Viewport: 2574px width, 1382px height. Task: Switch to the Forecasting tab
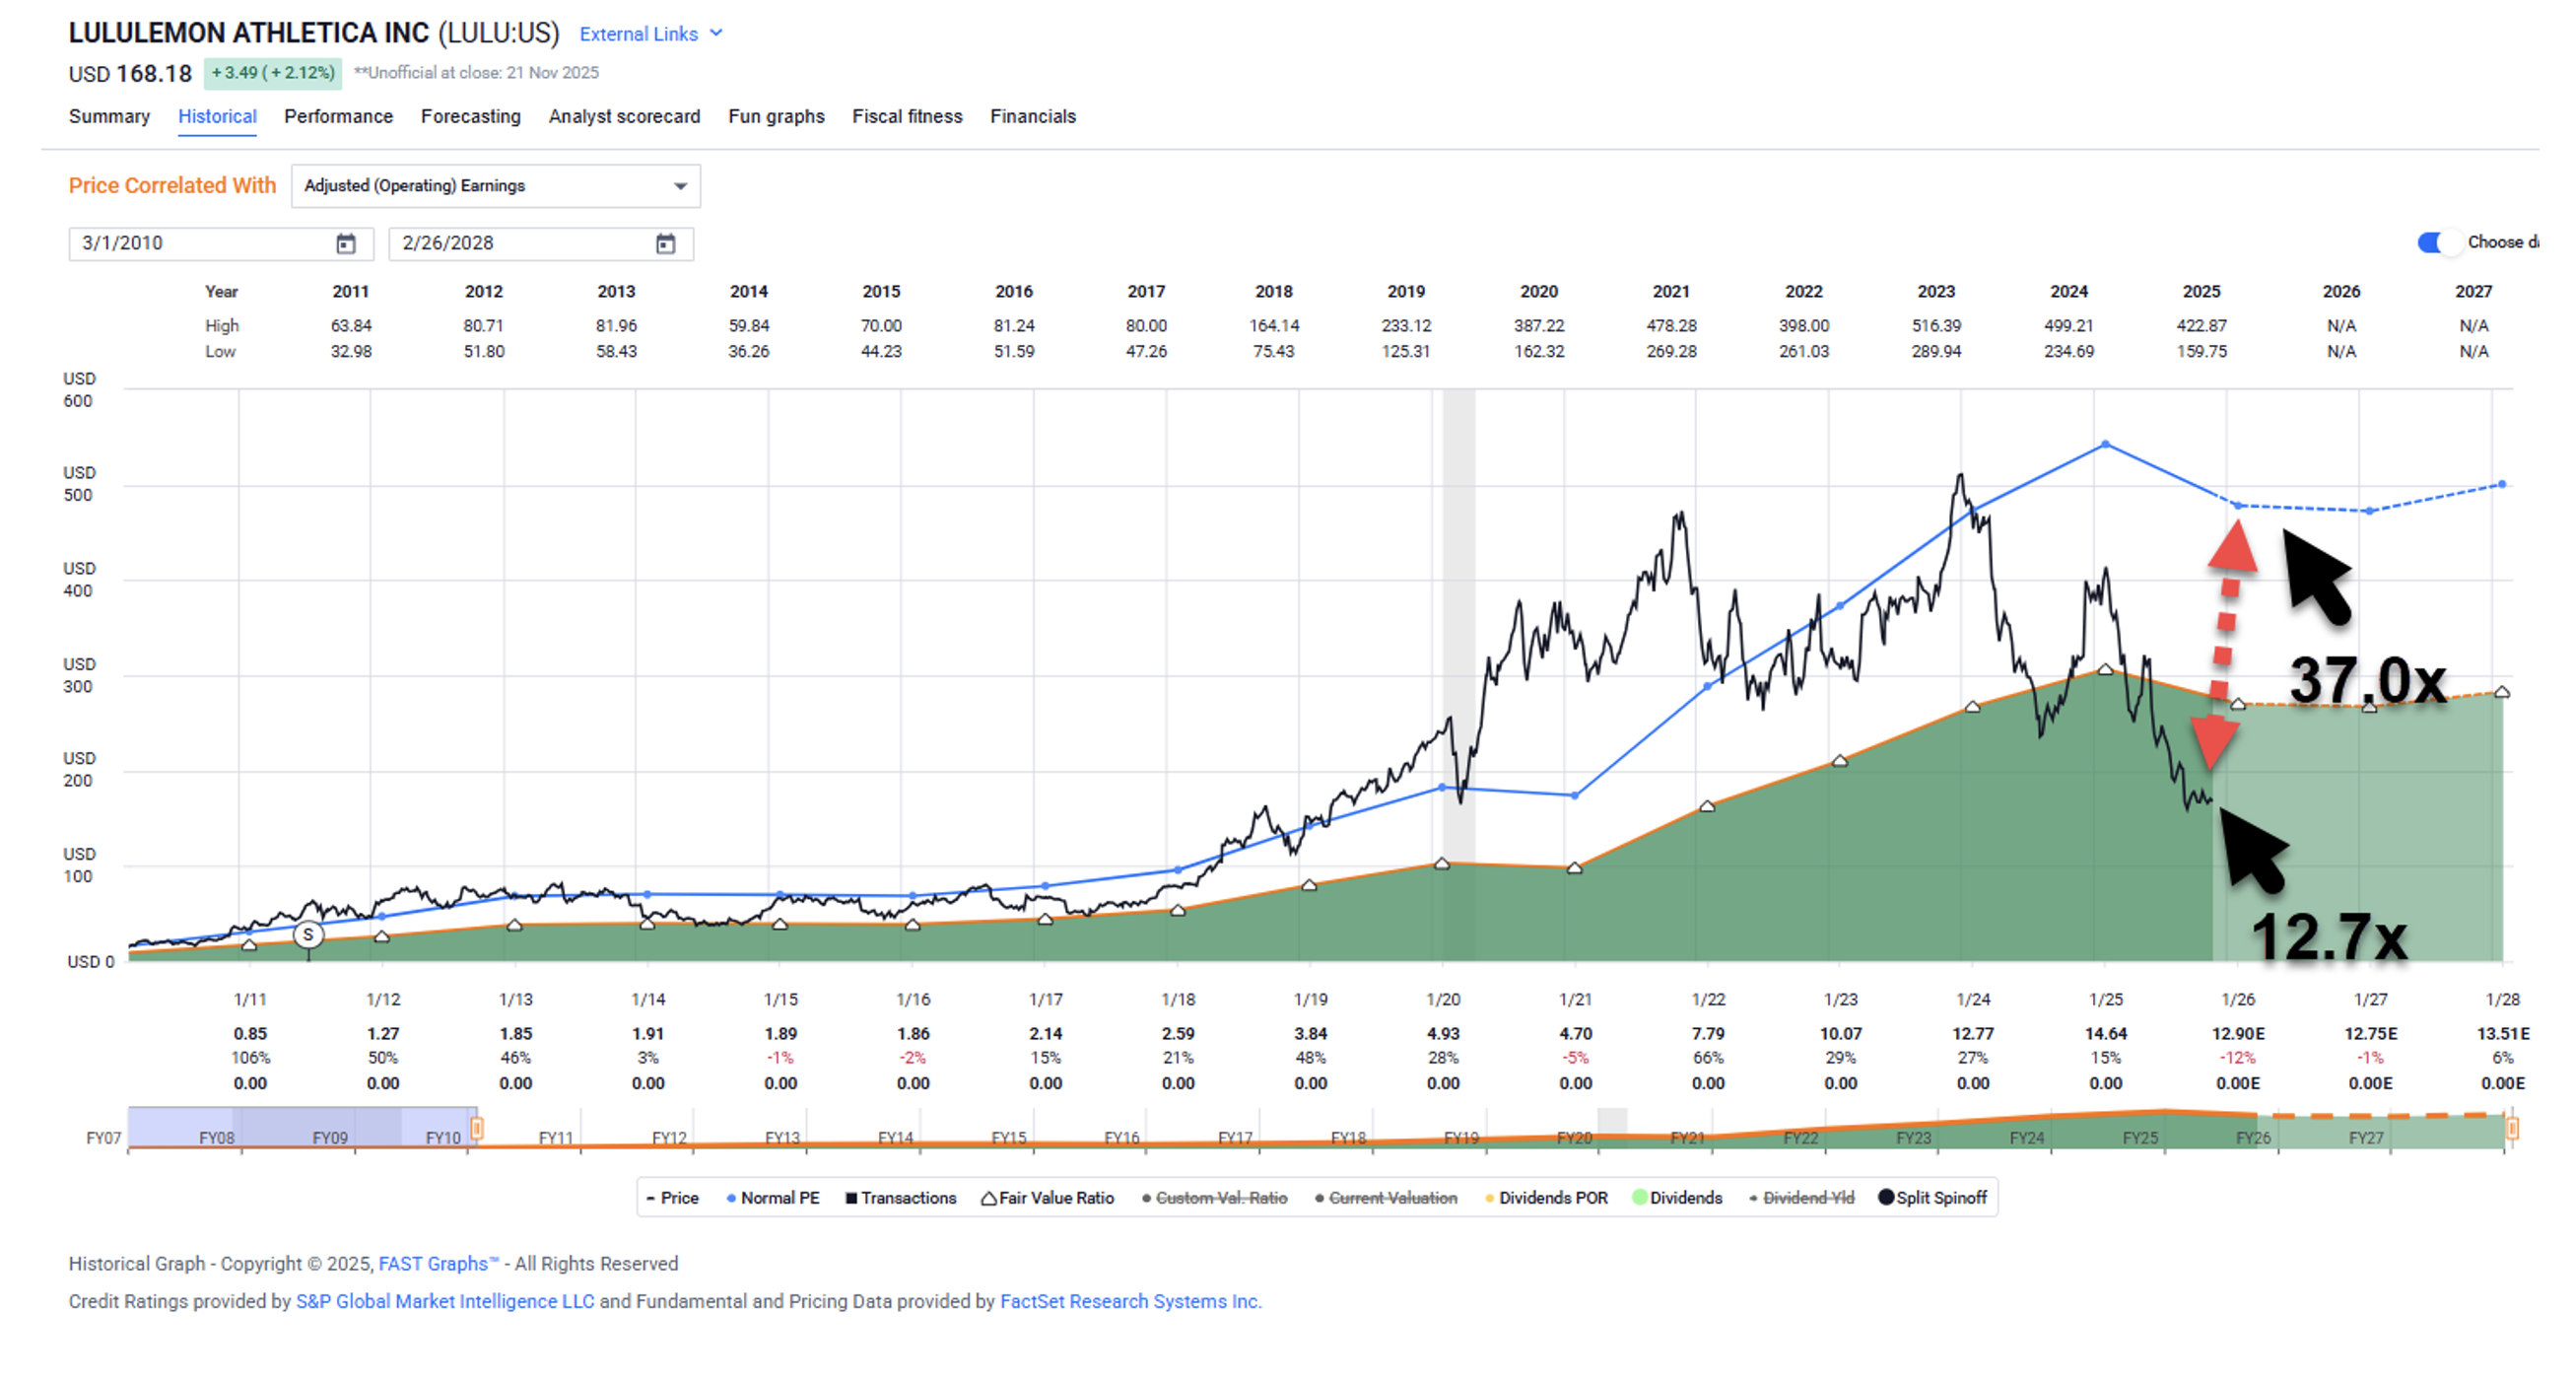coord(470,116)
